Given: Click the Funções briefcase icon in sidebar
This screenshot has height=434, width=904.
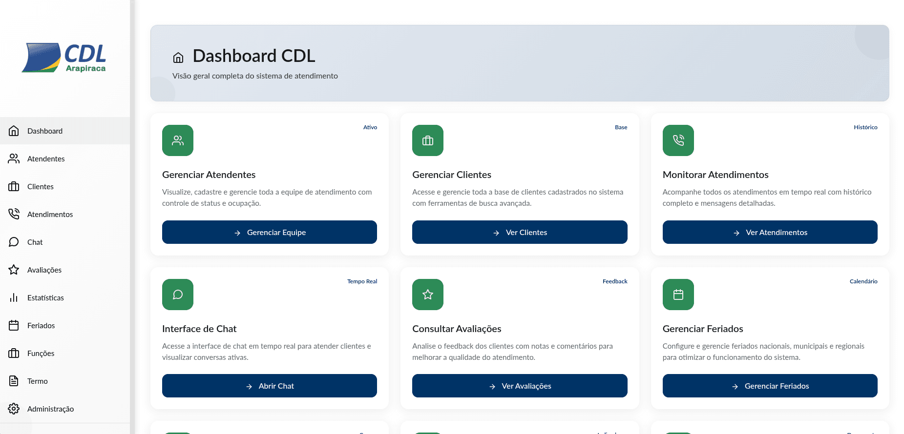Looking at the screenshot, I should [x=14, y=353].
